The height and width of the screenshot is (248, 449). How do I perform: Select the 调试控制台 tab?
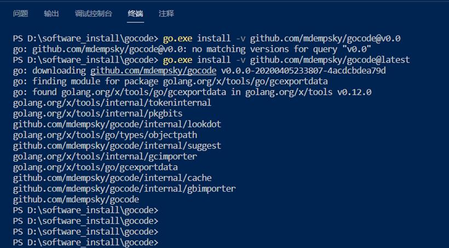[x=93, y=14]
